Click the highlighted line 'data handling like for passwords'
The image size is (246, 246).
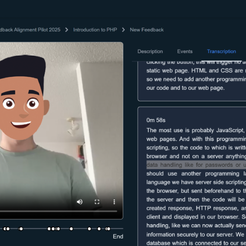(196, 165)
